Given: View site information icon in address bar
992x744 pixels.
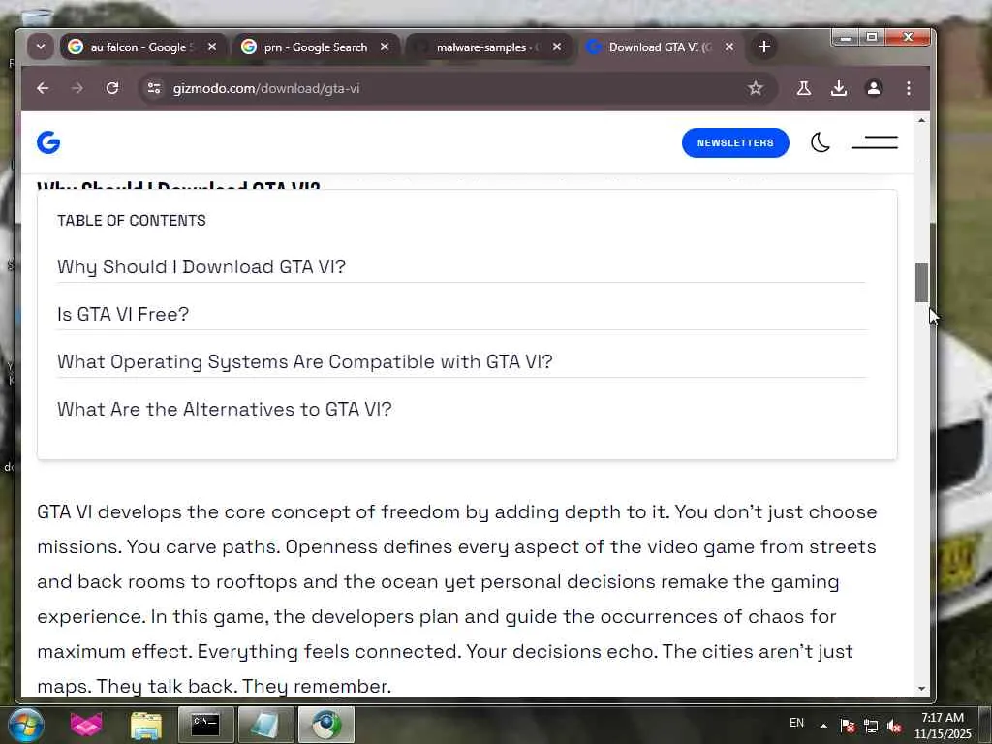Looking at the screenshot, I should [154, 88].
